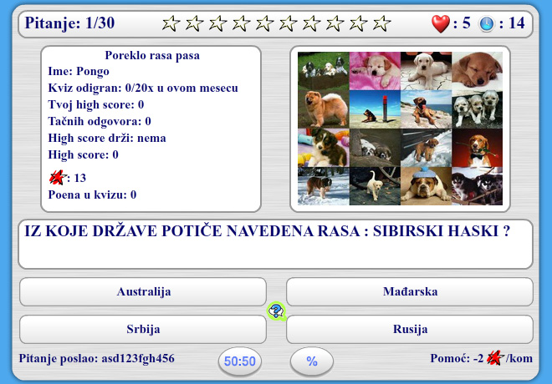Image resolution: width=552 pixels, height=384 pixels.
Task: Click the red heart lives icon
Action: (x=440, y=23)
